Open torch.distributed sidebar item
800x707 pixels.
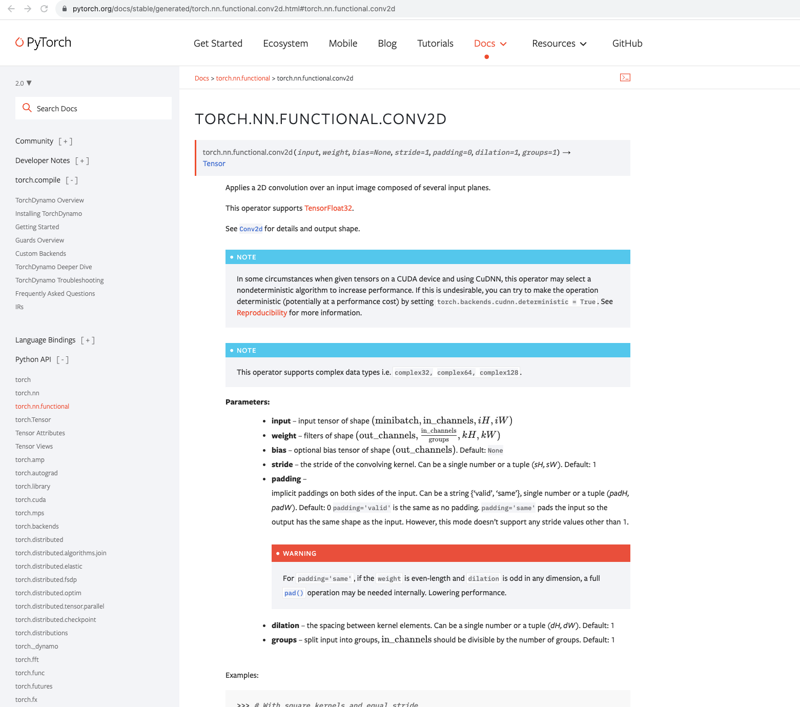[39, 539]
